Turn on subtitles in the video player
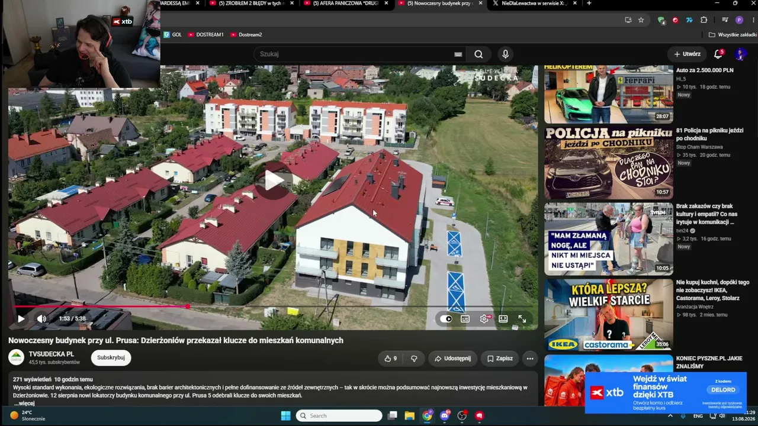Screen dimensions: 758x426 465,319
